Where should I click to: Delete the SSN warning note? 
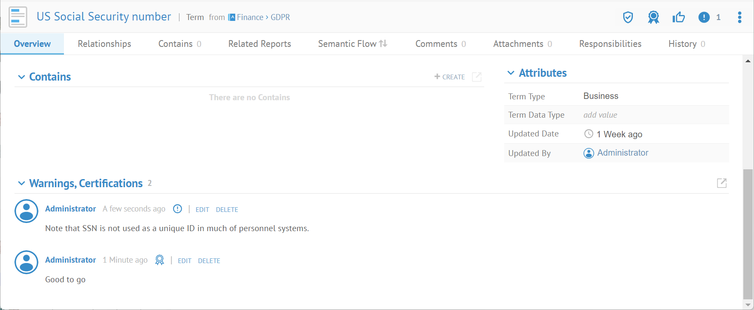[x=227, y=209]
